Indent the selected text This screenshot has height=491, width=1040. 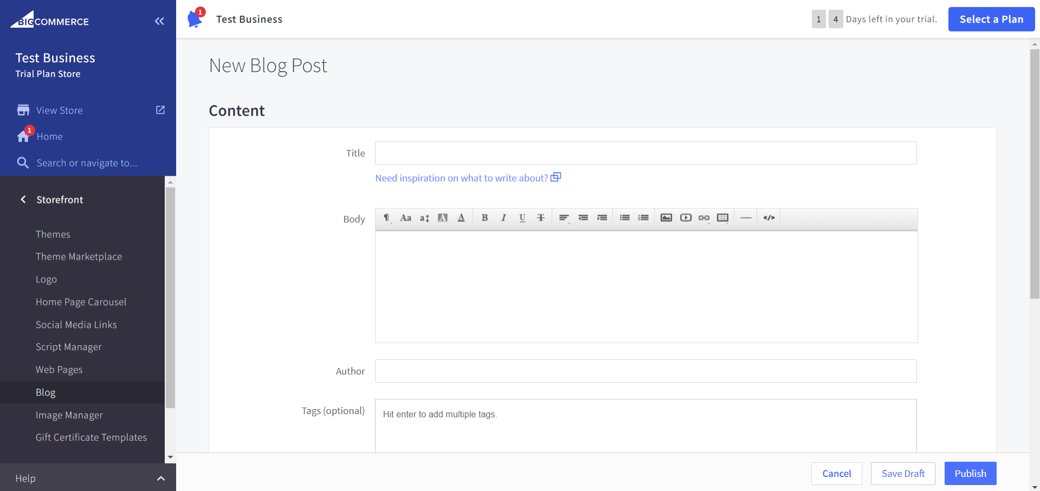pyautogui.click(x=602, y=218)
